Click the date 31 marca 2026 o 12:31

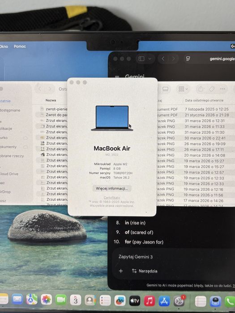pyautogui.click(x=205, y=121)
